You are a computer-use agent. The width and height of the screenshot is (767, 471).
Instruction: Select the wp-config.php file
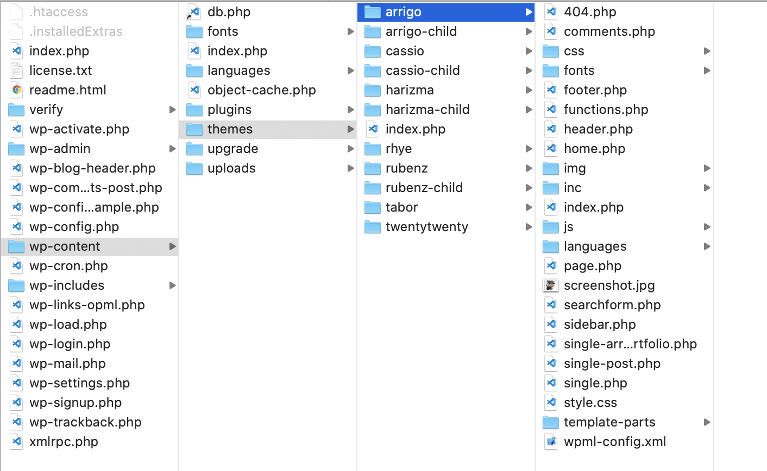click(74, 227)
